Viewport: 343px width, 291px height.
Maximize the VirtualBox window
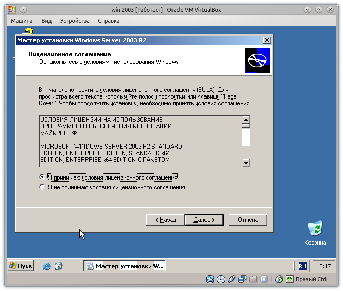[x=319, y=10]
